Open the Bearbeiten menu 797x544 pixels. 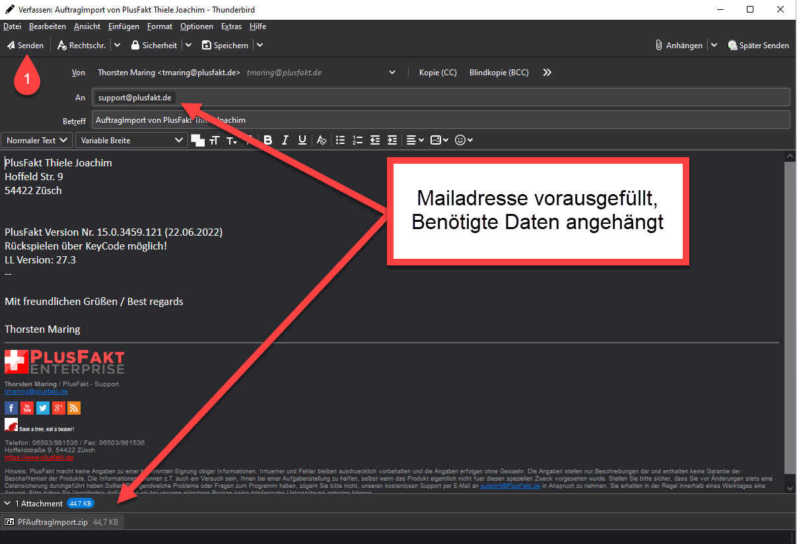pos(48,26)
